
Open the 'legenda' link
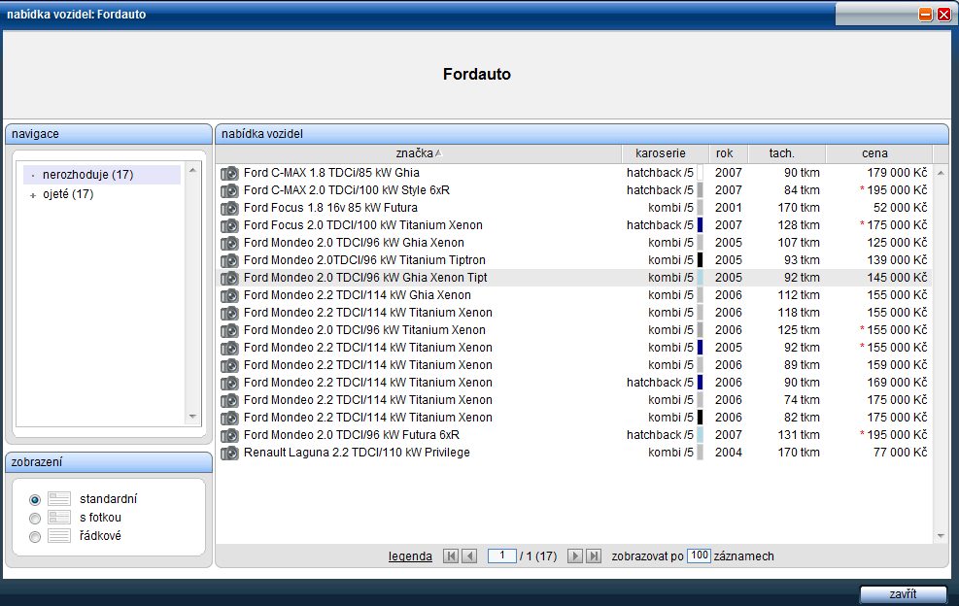pos(410,556)
